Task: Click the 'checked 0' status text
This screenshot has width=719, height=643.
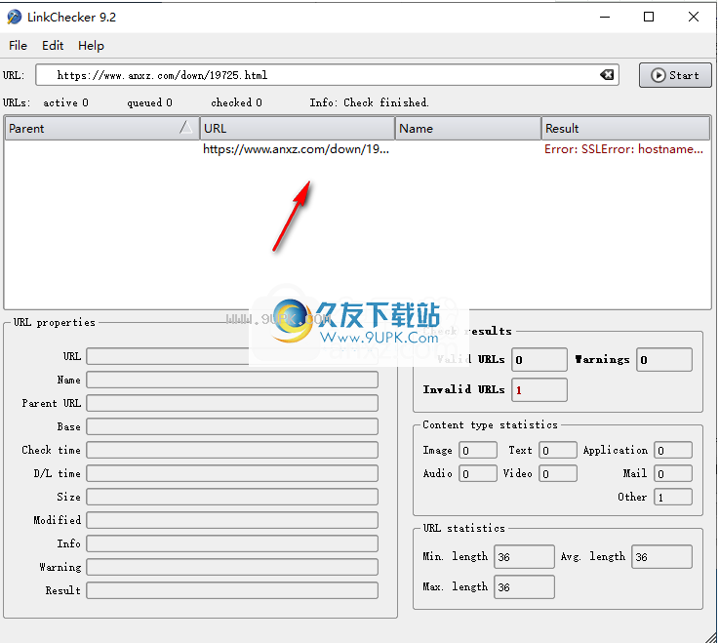Action: pos(236,102)
